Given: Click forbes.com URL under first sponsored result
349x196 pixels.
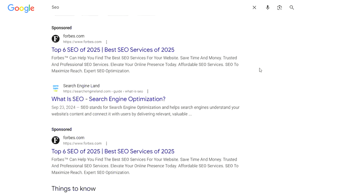Looking at the screenshot, I should tap(82, 42).
